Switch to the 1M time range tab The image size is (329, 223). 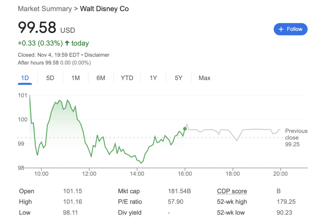(x=76, y=78)
